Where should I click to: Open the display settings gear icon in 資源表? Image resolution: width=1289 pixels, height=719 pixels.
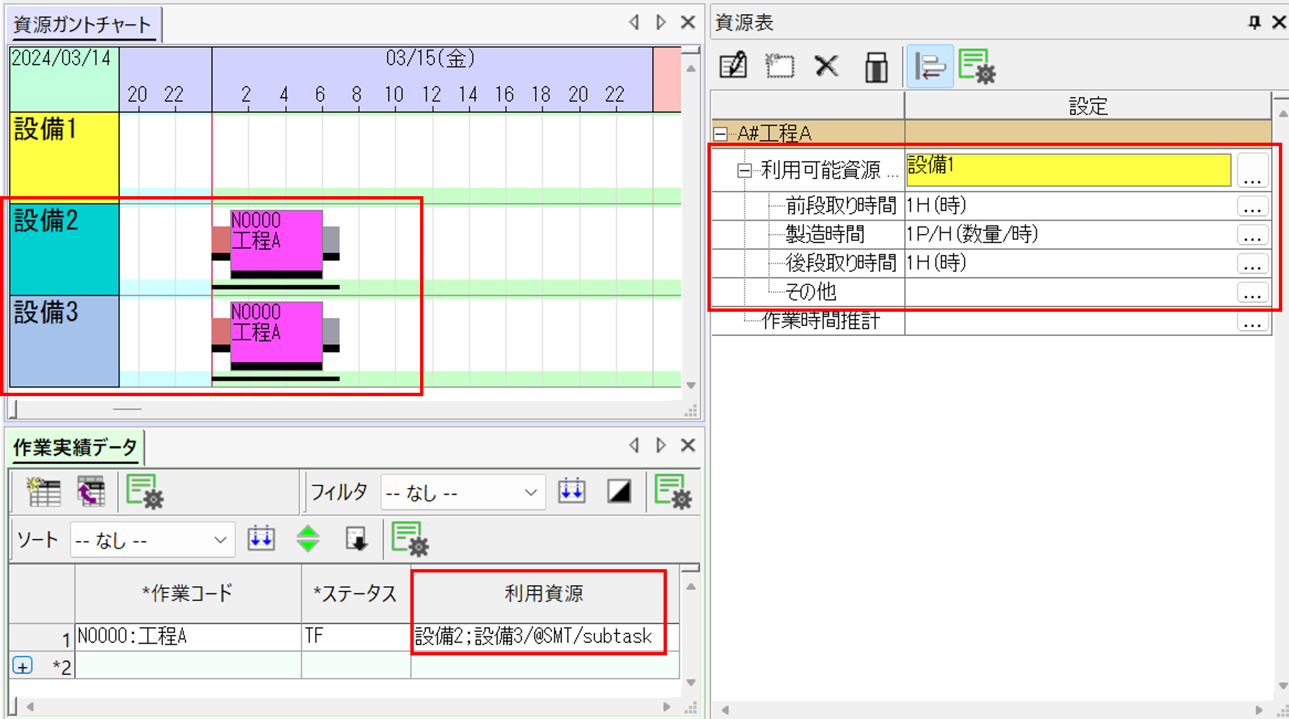tap(977, 67)
